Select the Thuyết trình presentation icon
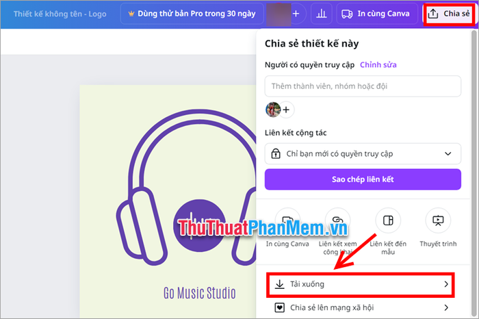479x319 pixels. [438, 220]
